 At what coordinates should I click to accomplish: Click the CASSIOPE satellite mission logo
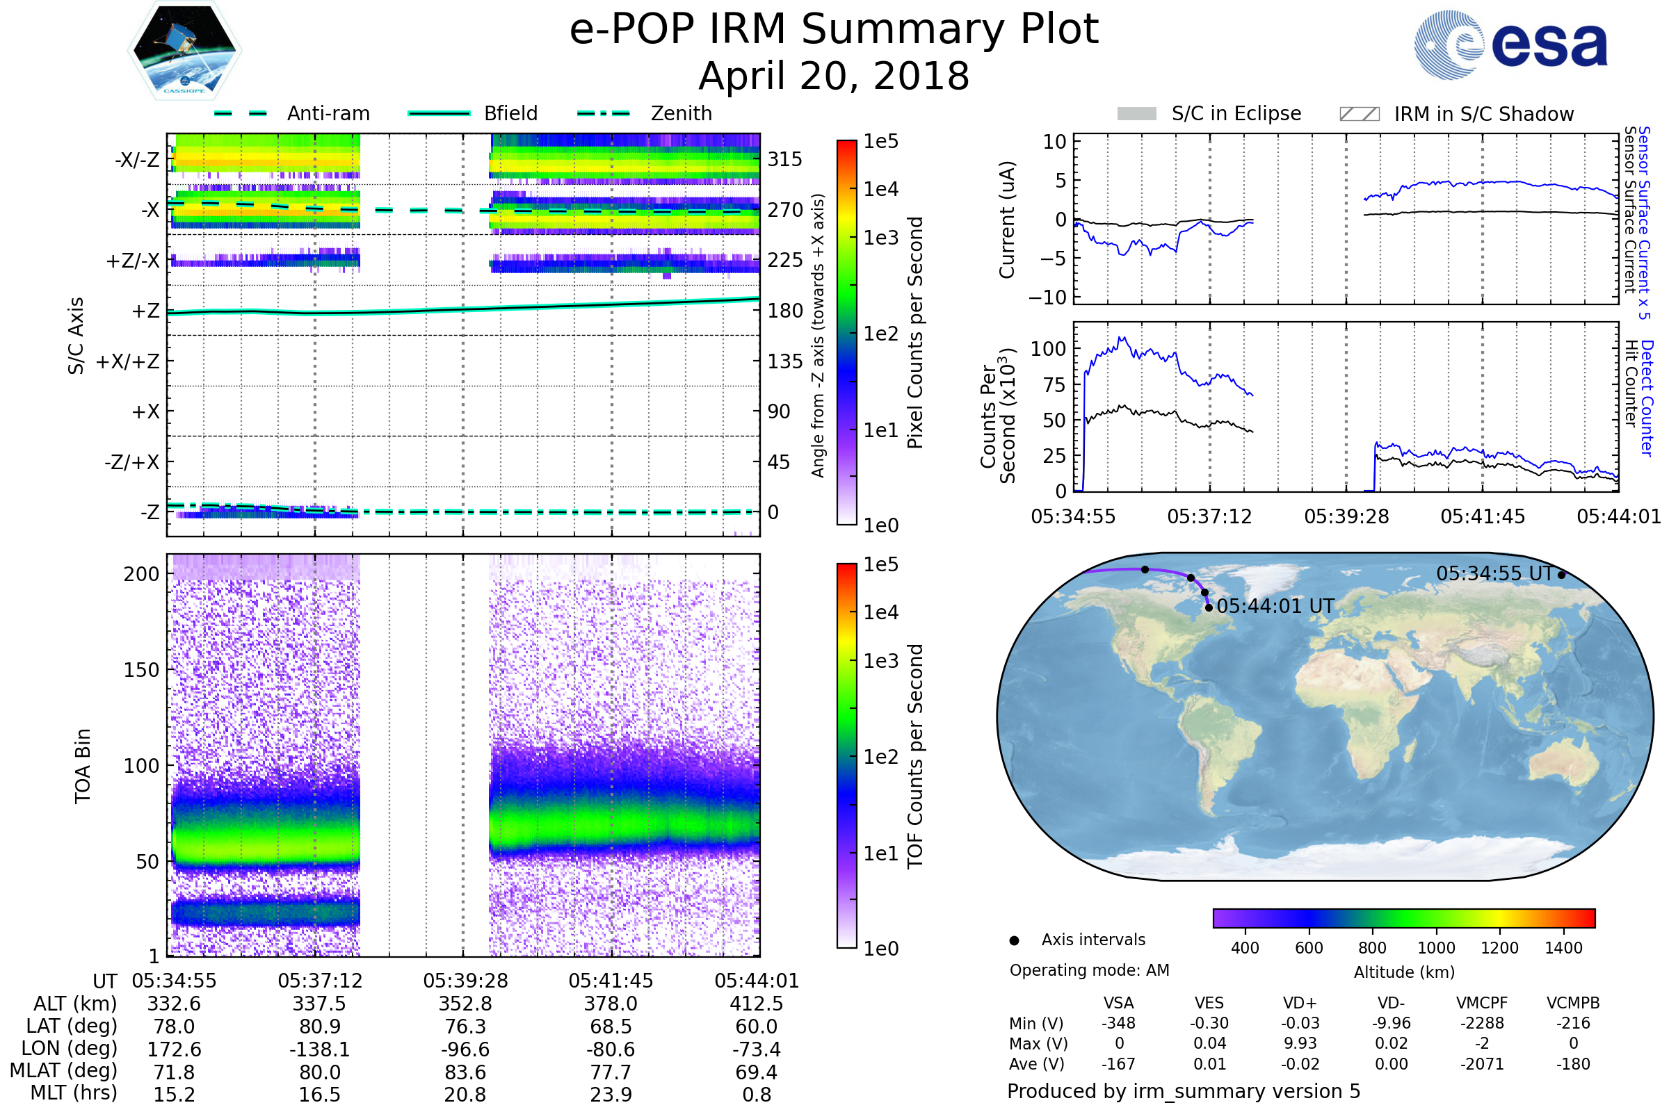point(184,51)
